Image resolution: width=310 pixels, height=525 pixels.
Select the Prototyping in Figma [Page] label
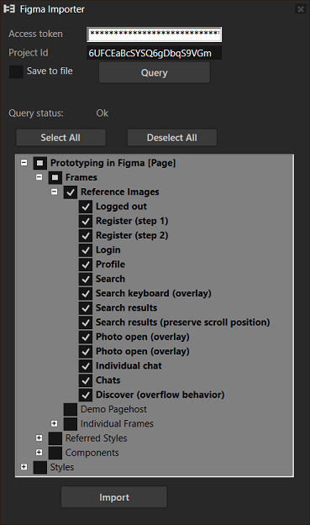click(113, 163)
